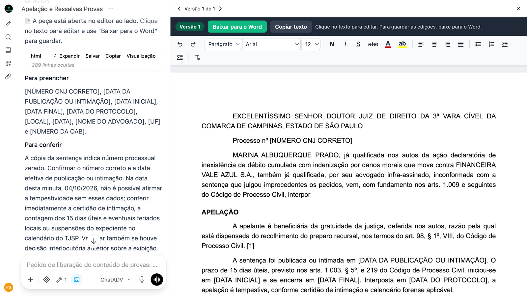
Task: Click the plus attachment button in chat box
Action: (x=30, y=280)
